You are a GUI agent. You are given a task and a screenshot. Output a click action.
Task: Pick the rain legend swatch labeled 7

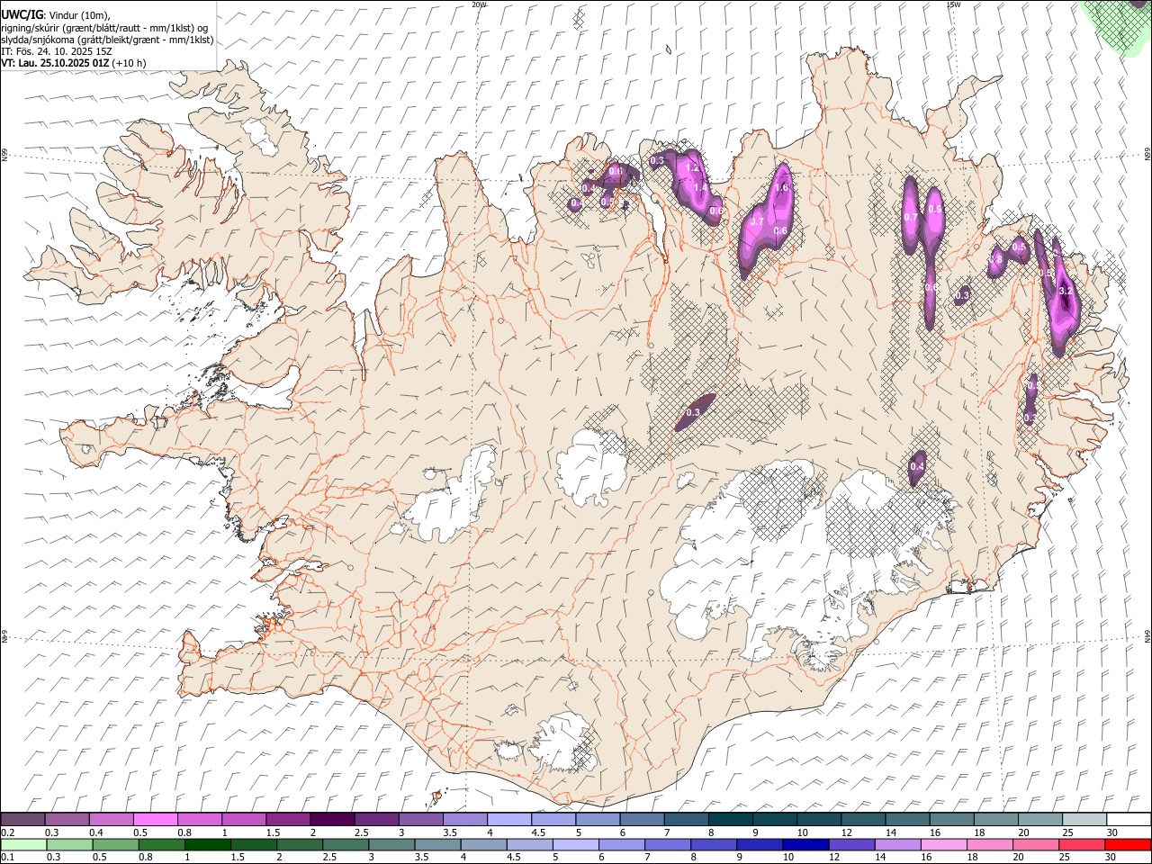pos(667,844)
